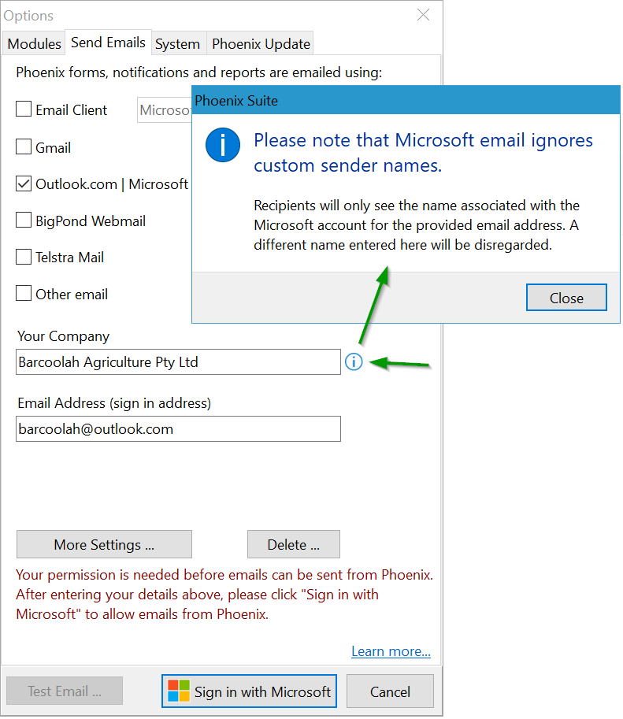
Task: Click Close in the Phoenix Suite dialog
Action: (566, 298)
